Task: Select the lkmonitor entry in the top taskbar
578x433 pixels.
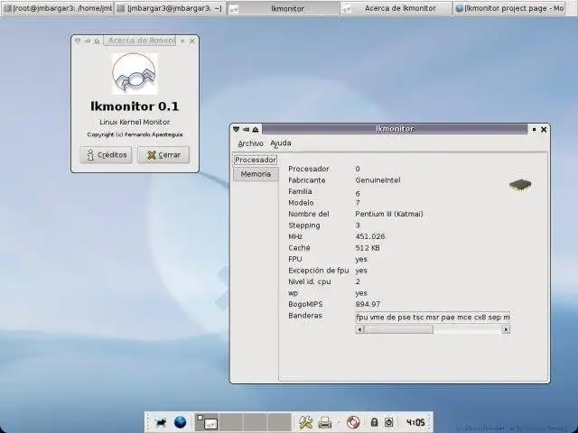Action: tap(283, 8)
